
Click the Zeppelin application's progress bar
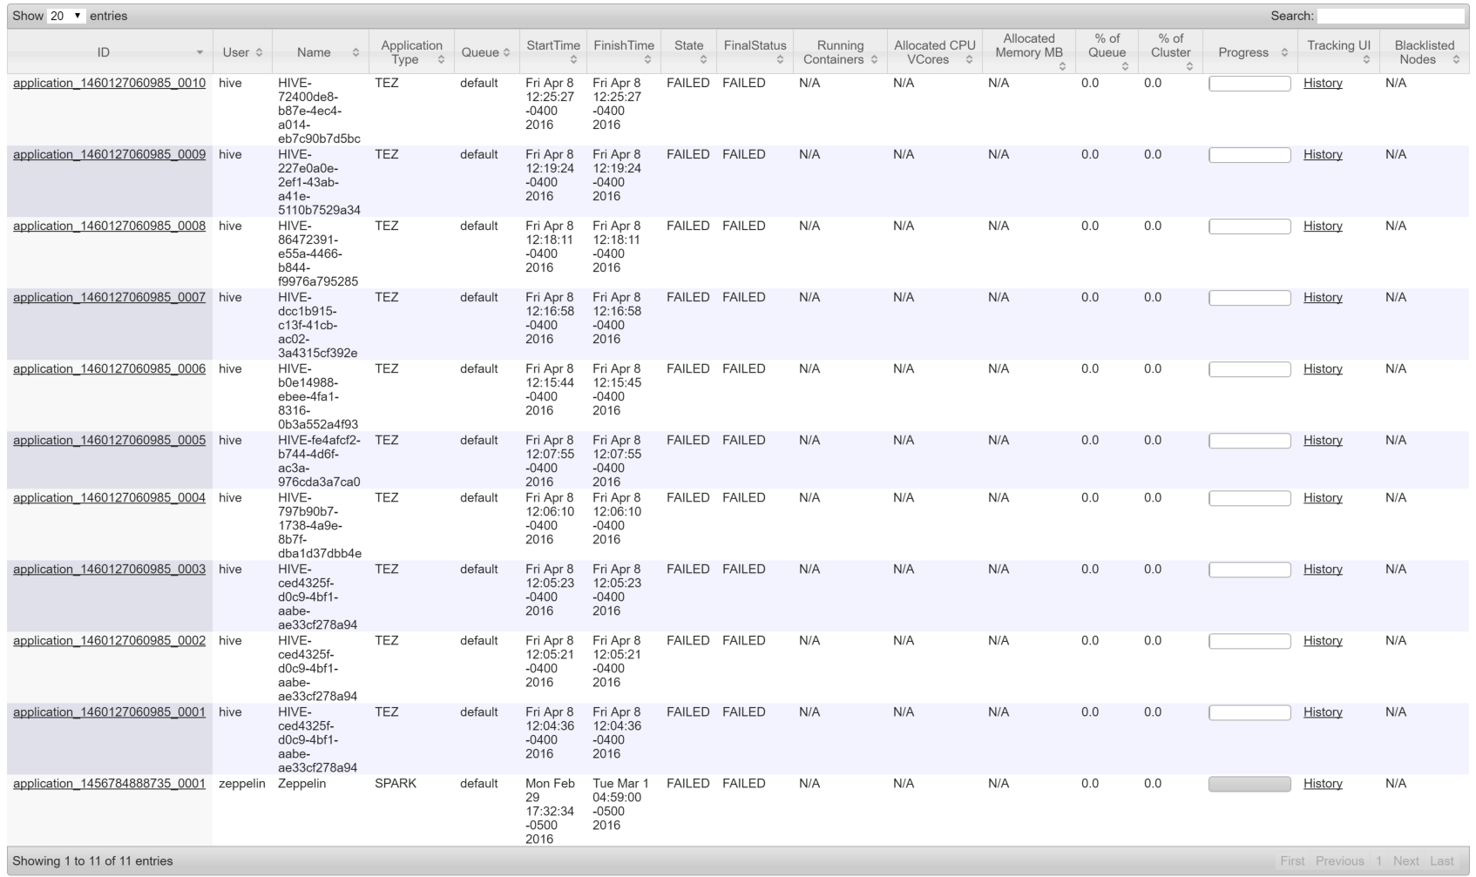pyautogui.click(x=1249, y=783)
